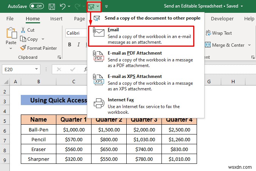Select the Home ribbon tab
This screenshot has width=256, height=171.
point(33,18)
